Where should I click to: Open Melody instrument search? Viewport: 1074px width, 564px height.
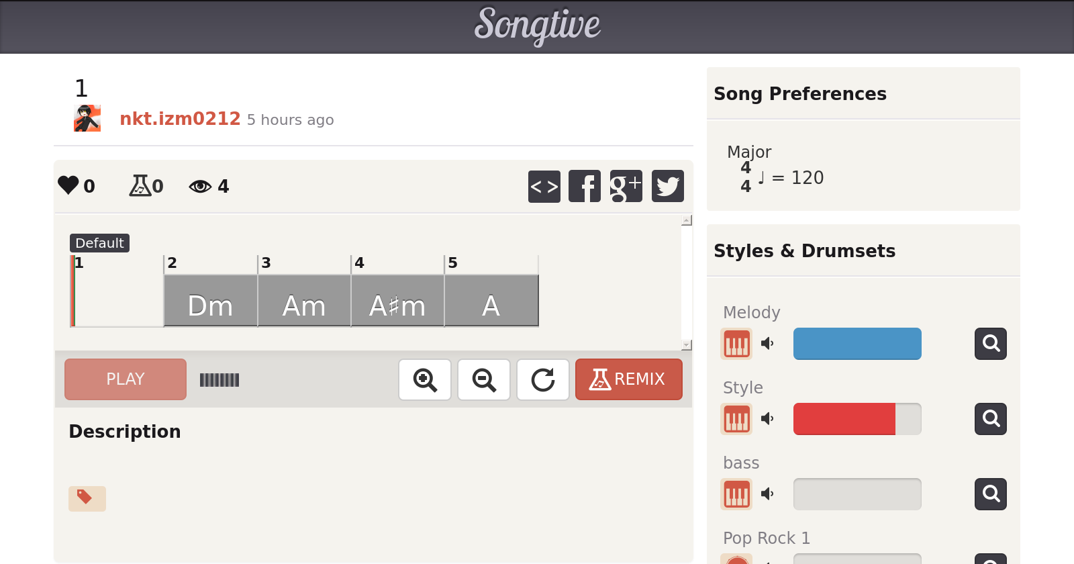(x=990, y=344)
